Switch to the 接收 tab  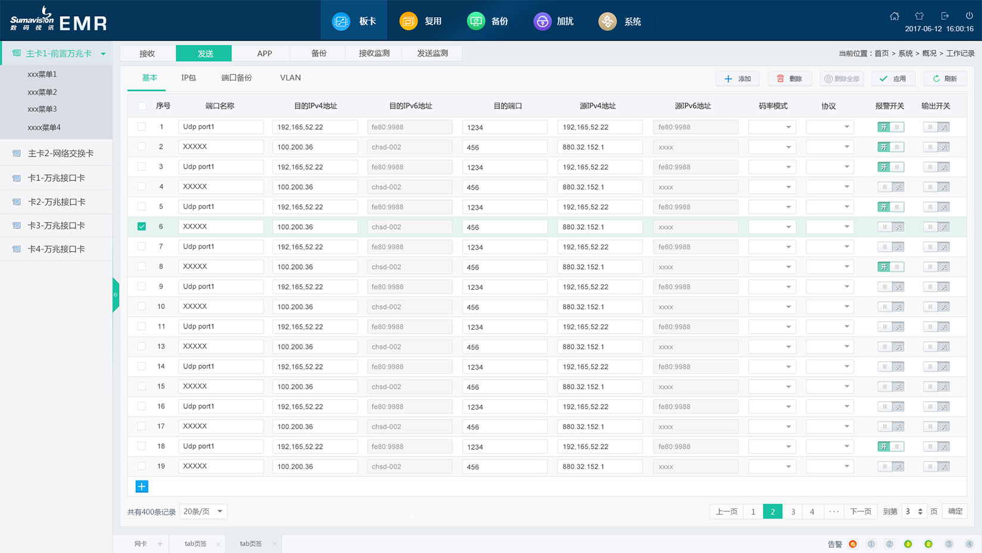[x=146, y=53]
